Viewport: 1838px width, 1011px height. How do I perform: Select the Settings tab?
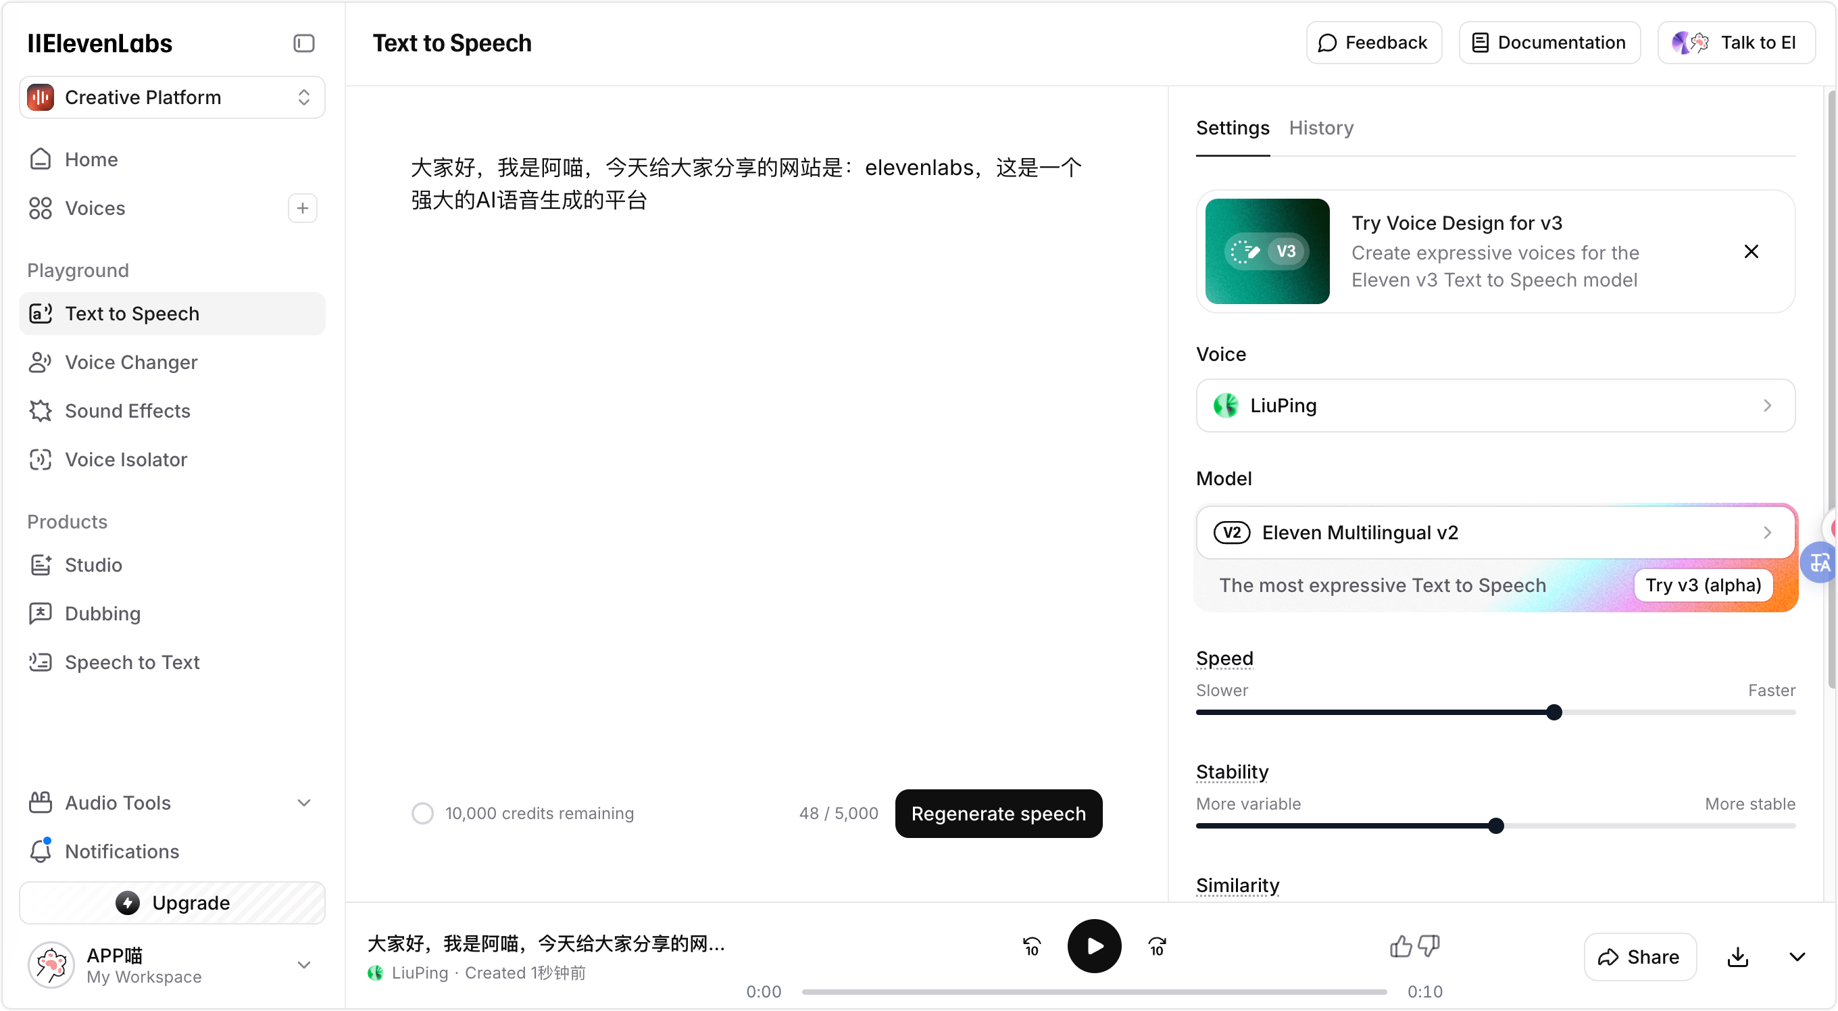pos(1233,128)
